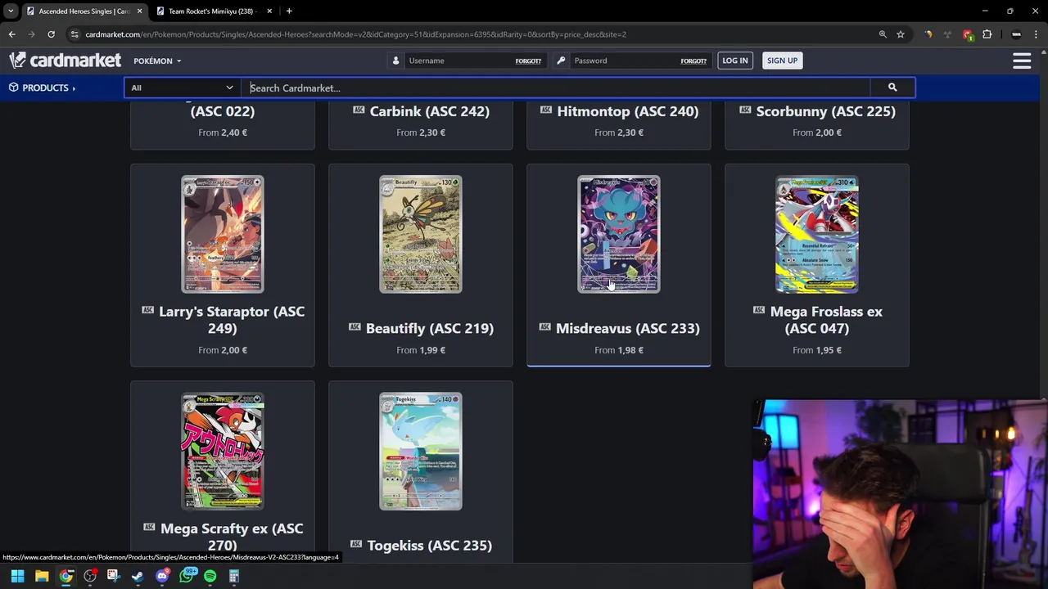This screenshot has height=589, width=1048.
Task: Open the All category dropdown
Action: 182,88
